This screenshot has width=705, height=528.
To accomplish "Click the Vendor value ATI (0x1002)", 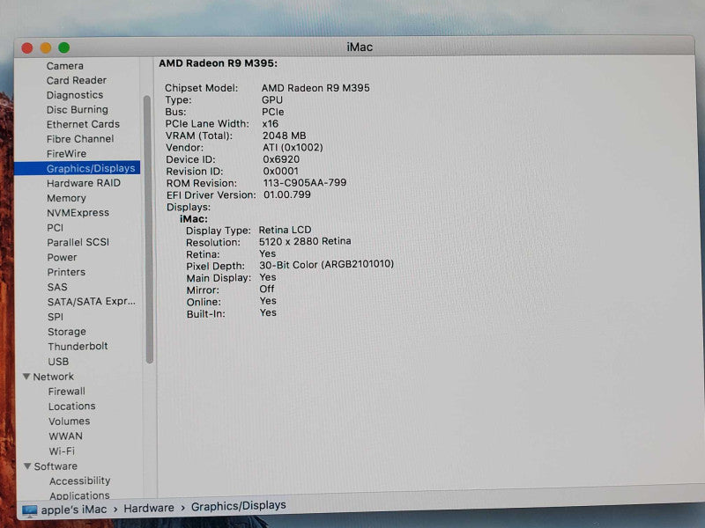I will pos(293,147).
